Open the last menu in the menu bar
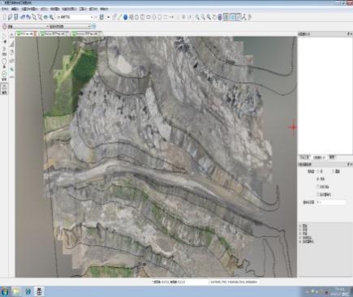The height and width of the screenshot is (297, 353). click(104, 9)
